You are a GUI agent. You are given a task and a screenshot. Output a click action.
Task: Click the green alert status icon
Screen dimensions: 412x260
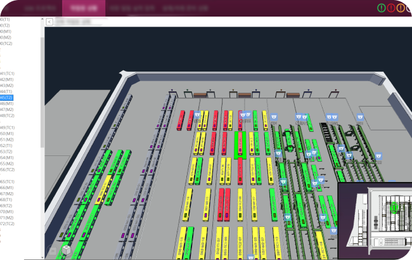(x=381, y=8)
